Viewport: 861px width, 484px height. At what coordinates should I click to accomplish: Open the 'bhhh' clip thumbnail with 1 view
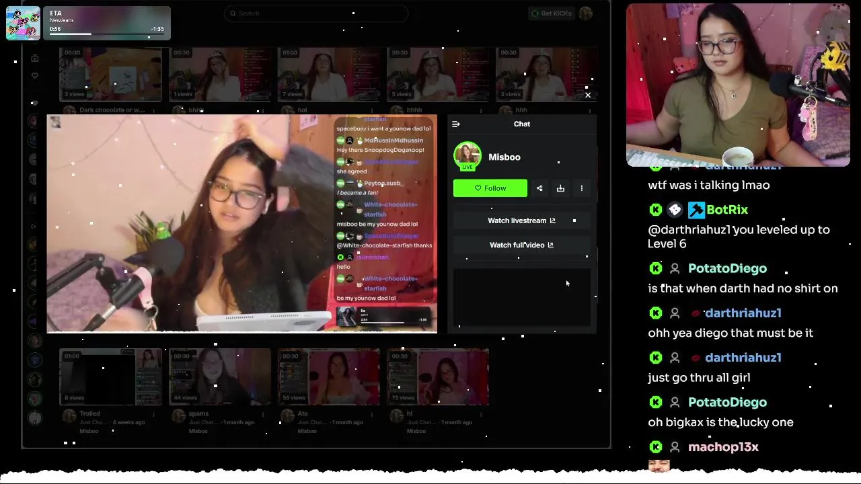coord(219,74)
